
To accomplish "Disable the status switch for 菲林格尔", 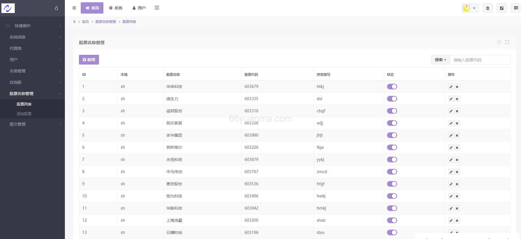I will 392,147.
